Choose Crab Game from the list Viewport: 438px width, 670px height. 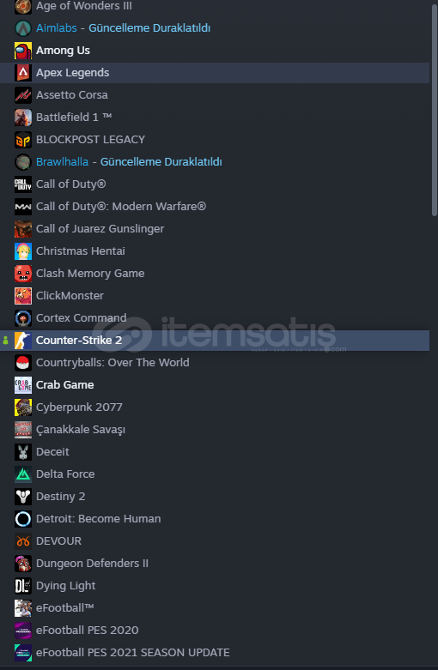click(x=215, y=385)
